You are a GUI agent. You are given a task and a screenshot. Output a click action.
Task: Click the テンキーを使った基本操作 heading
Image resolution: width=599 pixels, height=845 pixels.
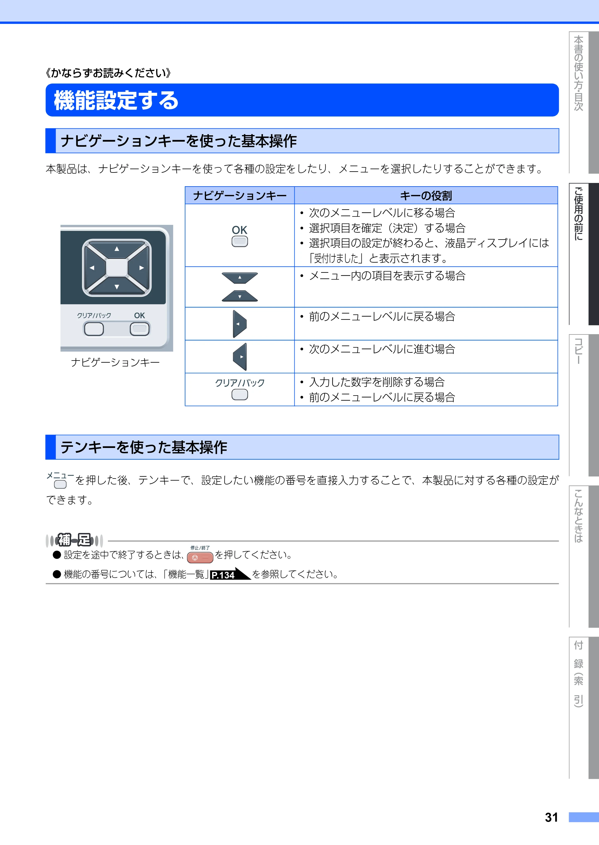(x=302, y=447)
